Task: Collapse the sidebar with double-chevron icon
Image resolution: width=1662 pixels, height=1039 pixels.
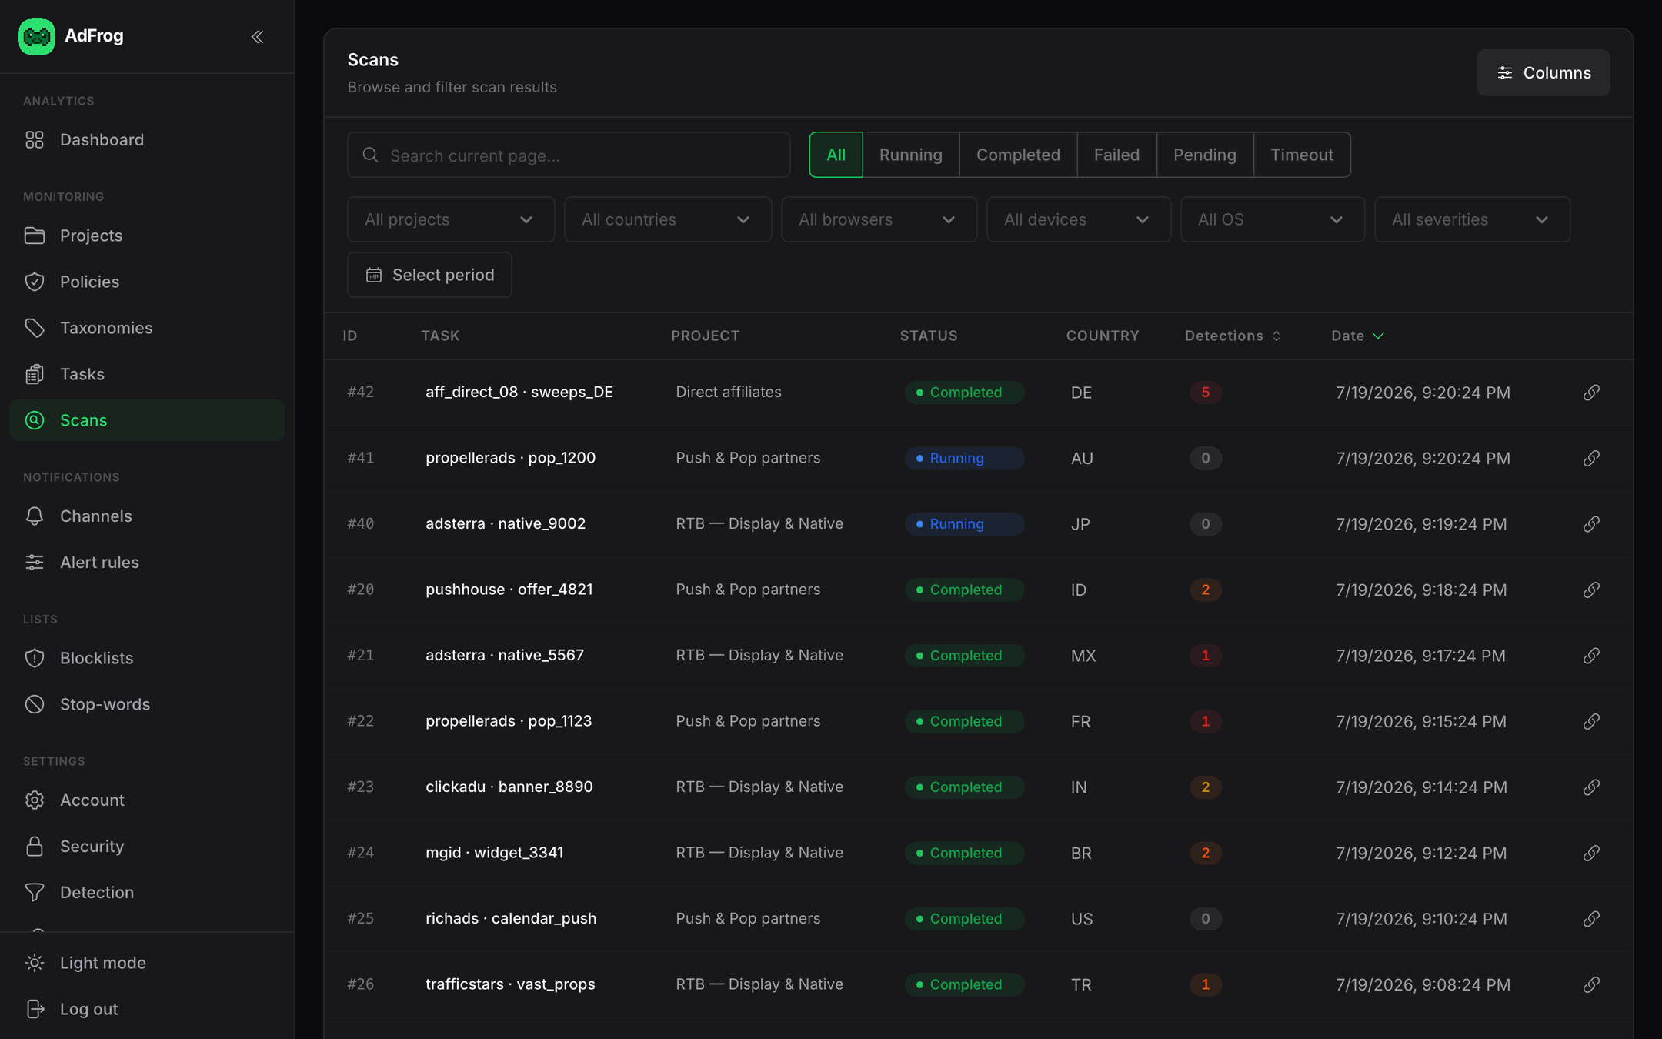Action: coord(257,36)
